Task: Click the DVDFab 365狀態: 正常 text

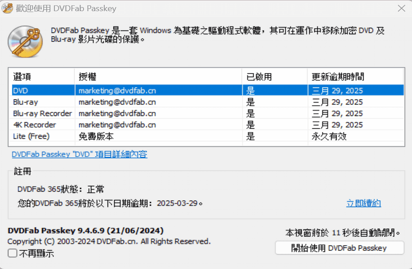Action: click(x=61, y=189)
